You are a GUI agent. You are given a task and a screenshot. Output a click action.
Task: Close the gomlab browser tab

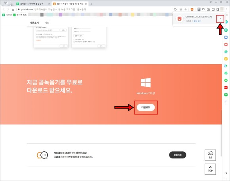click(x=86, y=4)
